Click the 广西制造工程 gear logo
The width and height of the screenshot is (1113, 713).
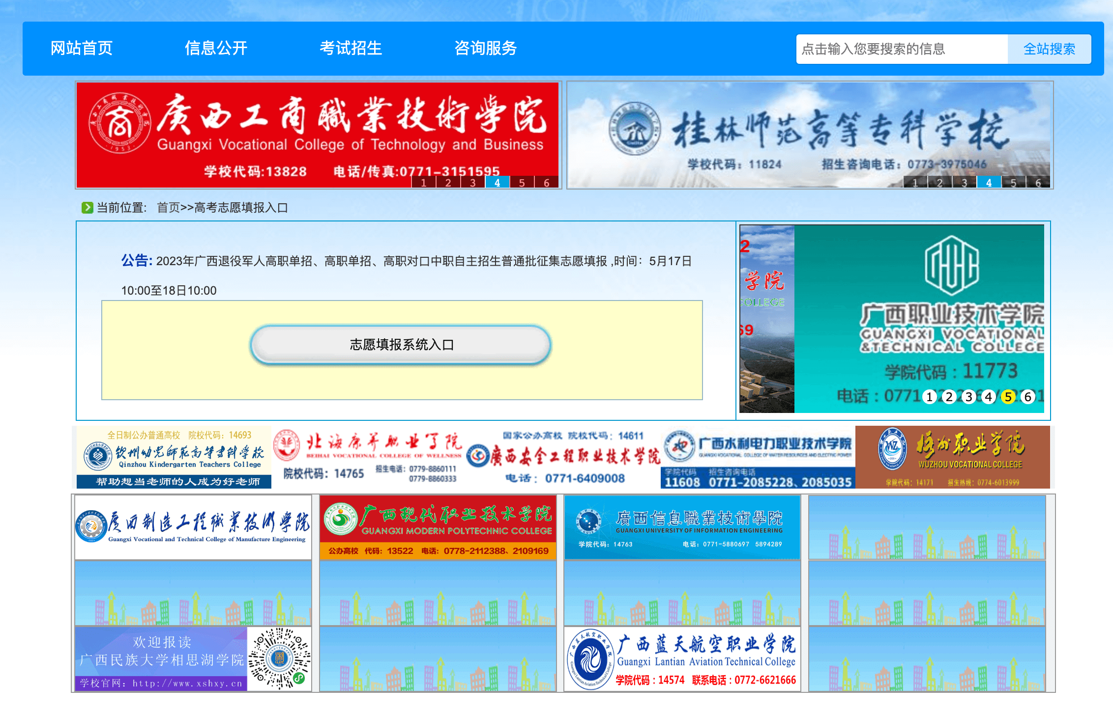pyautogui.click(x=91, y=526)
